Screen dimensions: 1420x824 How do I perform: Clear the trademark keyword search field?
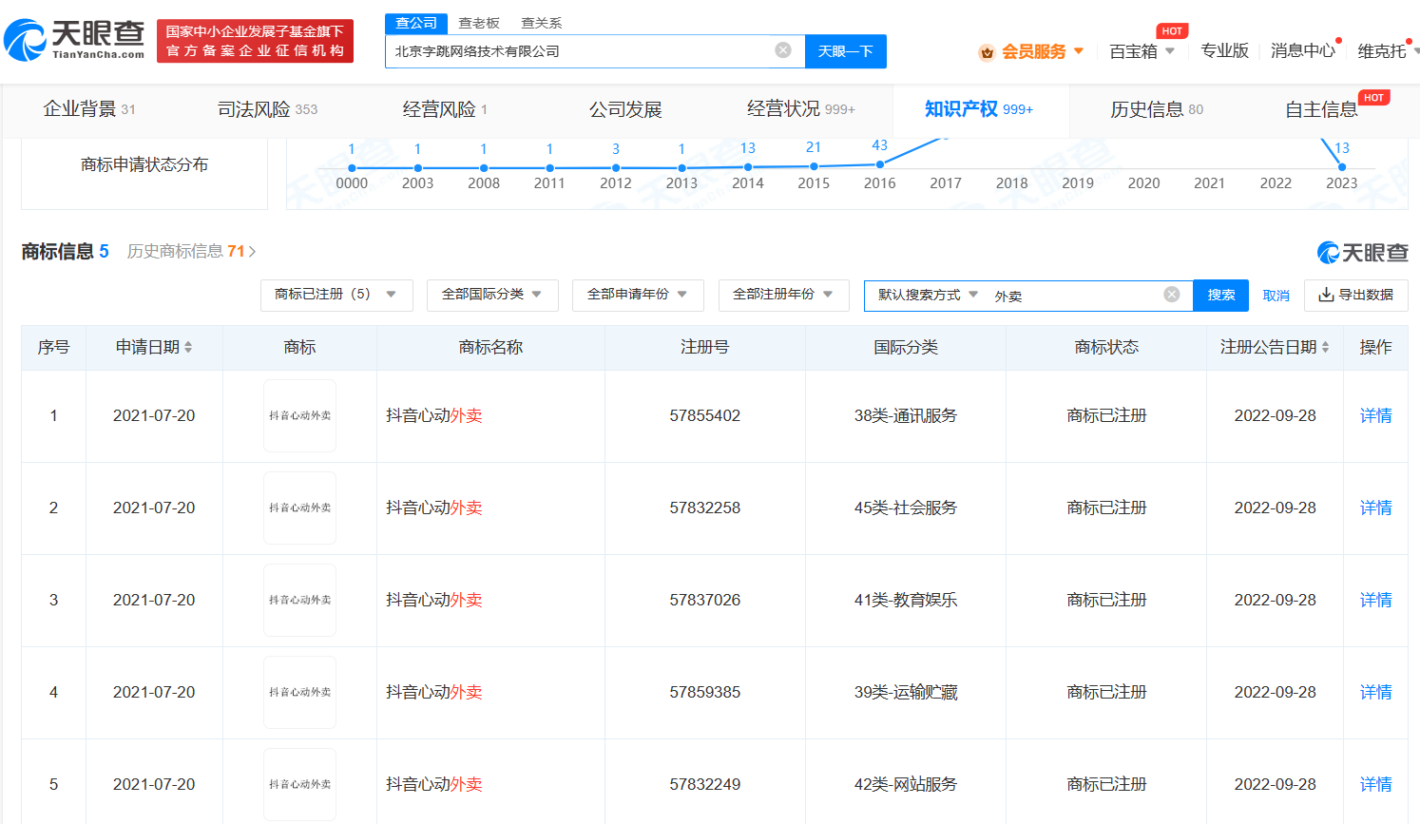(1172, 295)
